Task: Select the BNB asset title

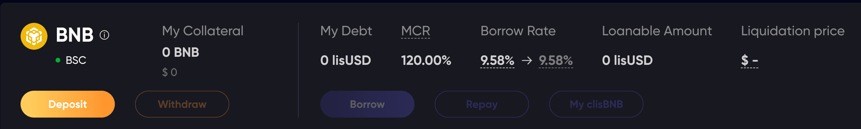Action: (75, 35)
